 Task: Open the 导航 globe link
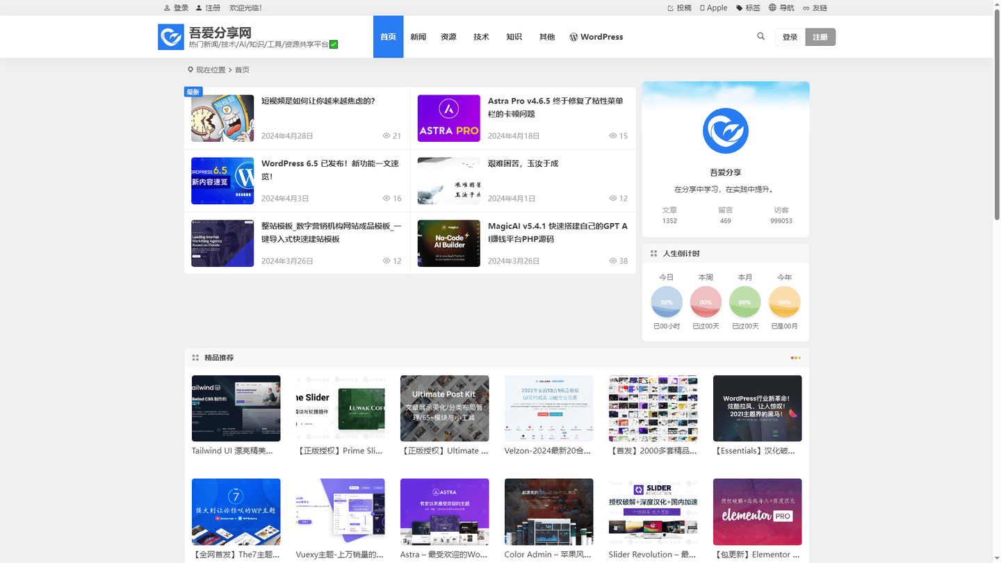click(x=781, y=8)
